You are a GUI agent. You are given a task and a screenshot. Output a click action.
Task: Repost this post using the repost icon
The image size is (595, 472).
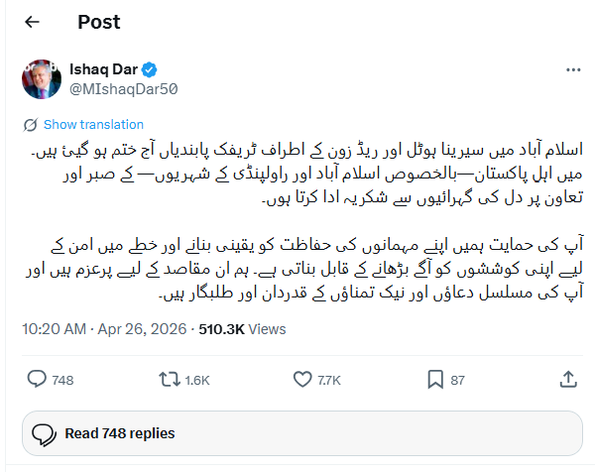pos(169,379)
